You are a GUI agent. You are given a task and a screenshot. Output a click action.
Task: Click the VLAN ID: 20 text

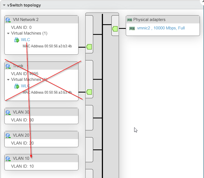[x=22, y=143]
